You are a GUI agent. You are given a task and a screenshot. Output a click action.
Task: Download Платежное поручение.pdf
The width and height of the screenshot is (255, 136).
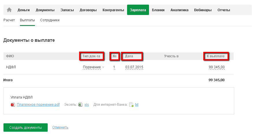click(x=38, y=105)
